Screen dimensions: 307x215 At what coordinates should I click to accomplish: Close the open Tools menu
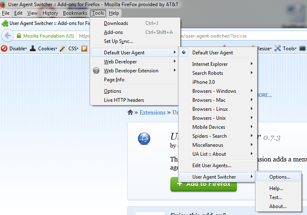click(x=98, y=13)
